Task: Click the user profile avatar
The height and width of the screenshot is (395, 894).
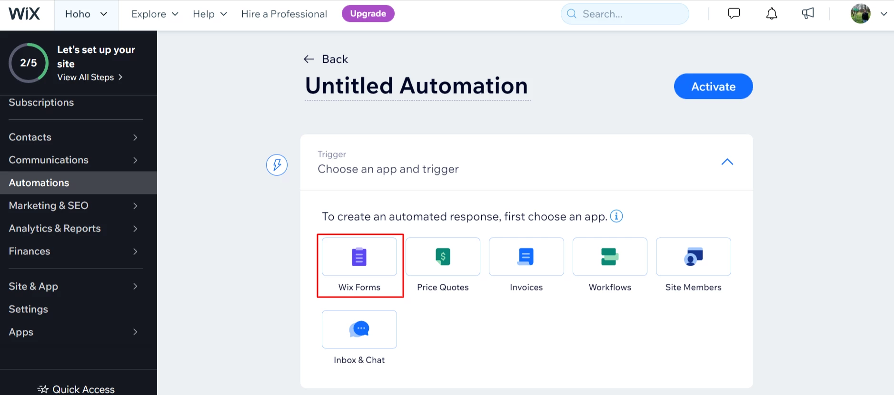Action: [x=861, y=14]
